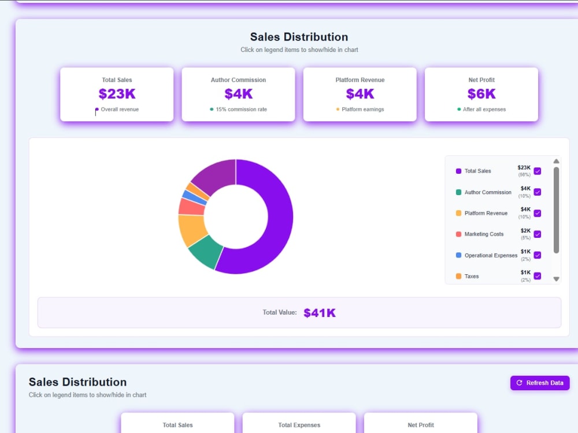The height and width of the screenshot is (433, 578).
Task: Click the Author Commission $4K summary card
Action: tap(239, 94)
